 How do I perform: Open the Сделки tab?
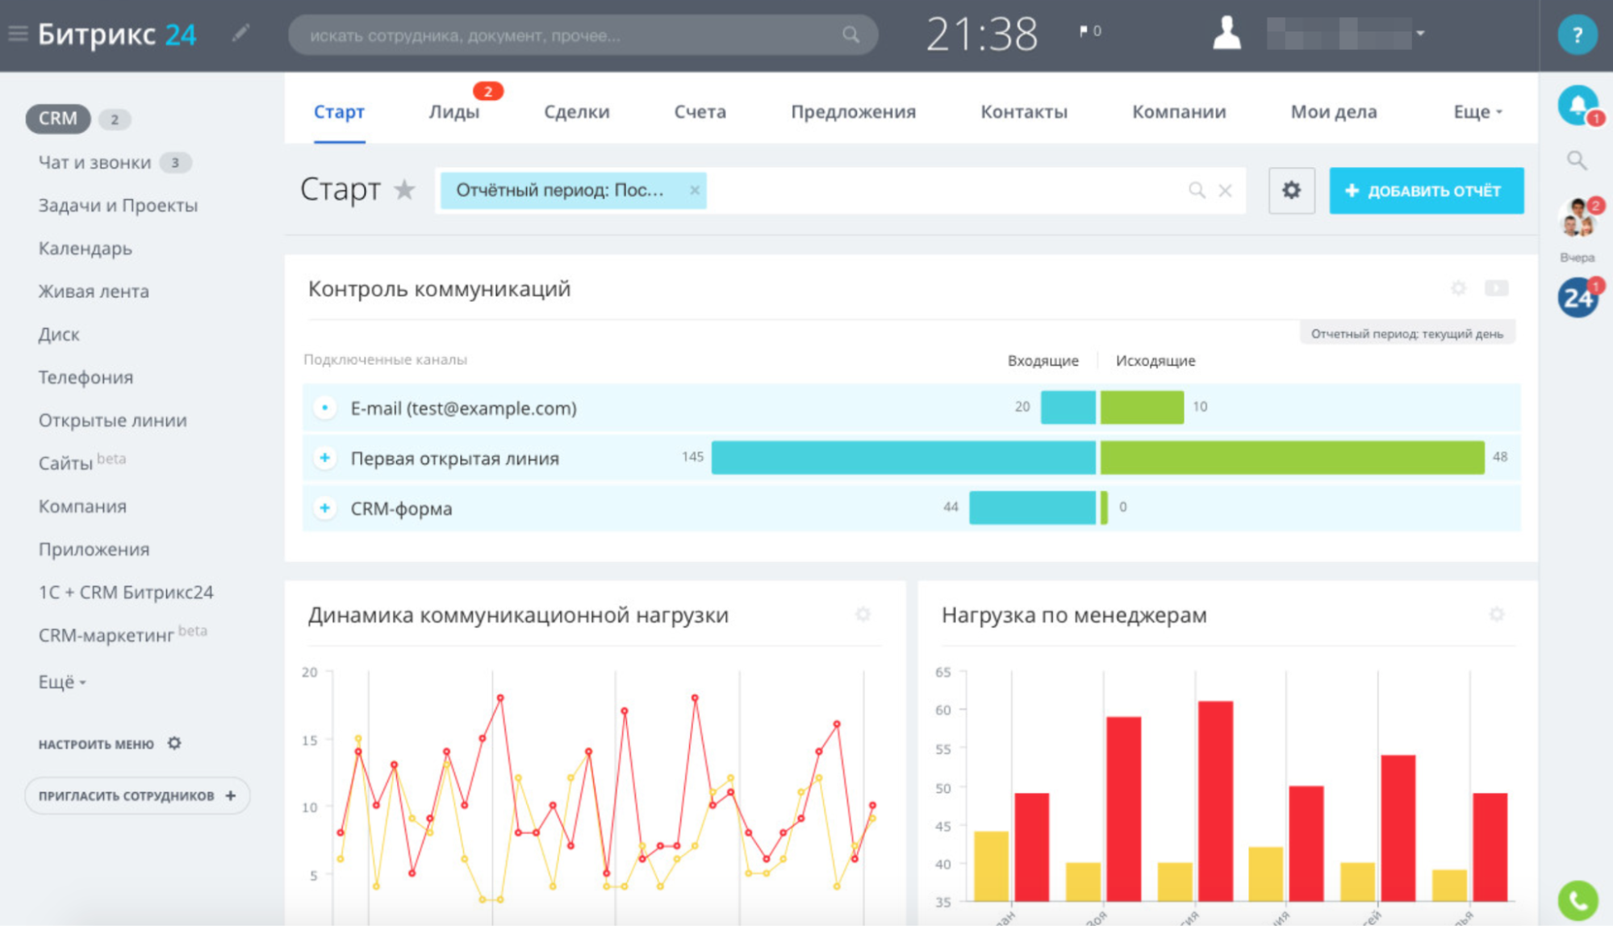point(576,111)
